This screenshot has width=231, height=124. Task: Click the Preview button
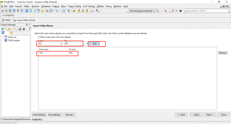coord(69,115)
